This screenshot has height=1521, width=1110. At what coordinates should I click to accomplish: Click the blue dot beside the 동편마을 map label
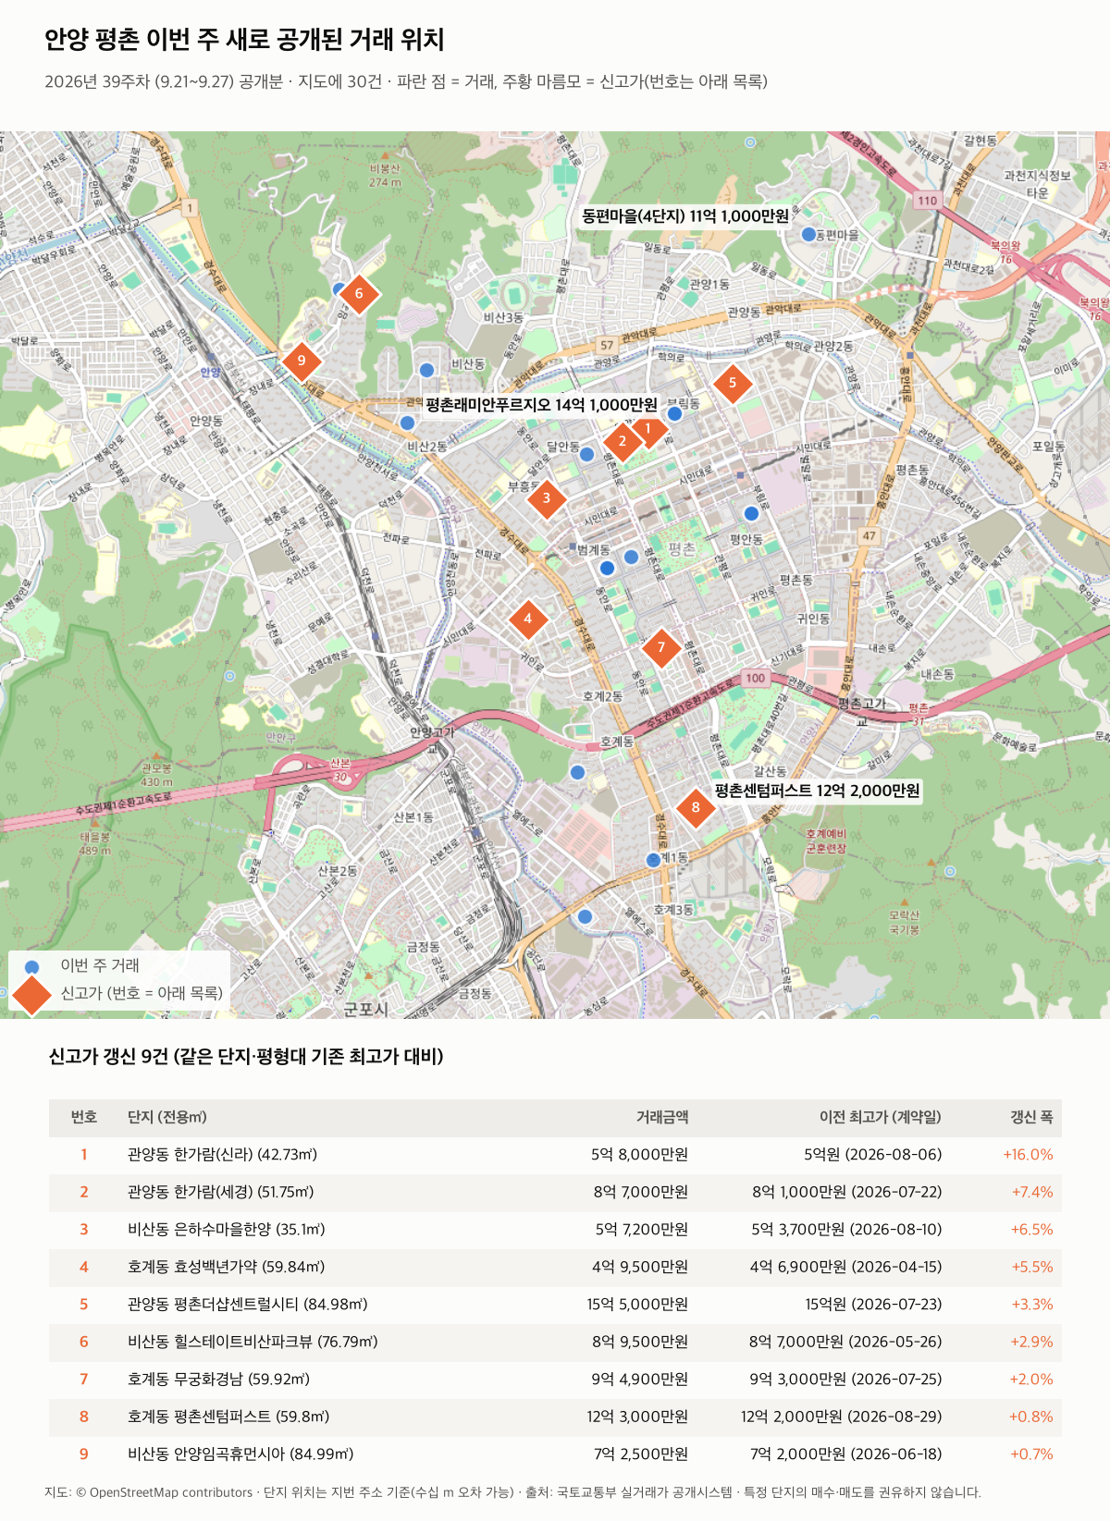click(809, 235)
